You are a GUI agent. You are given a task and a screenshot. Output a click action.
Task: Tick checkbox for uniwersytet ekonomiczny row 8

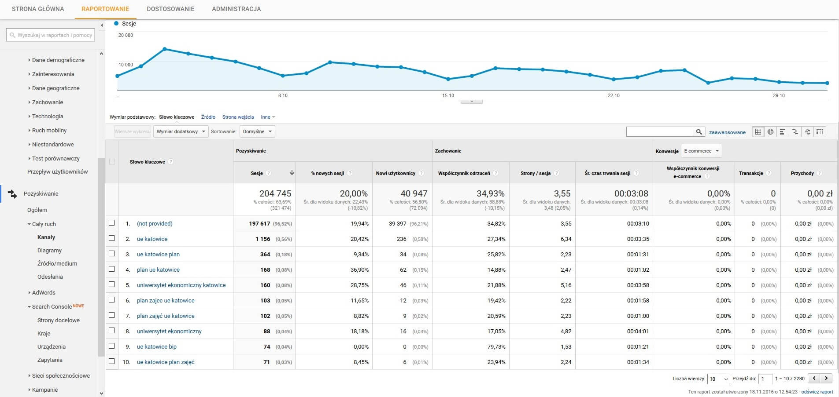click(112, 331)
